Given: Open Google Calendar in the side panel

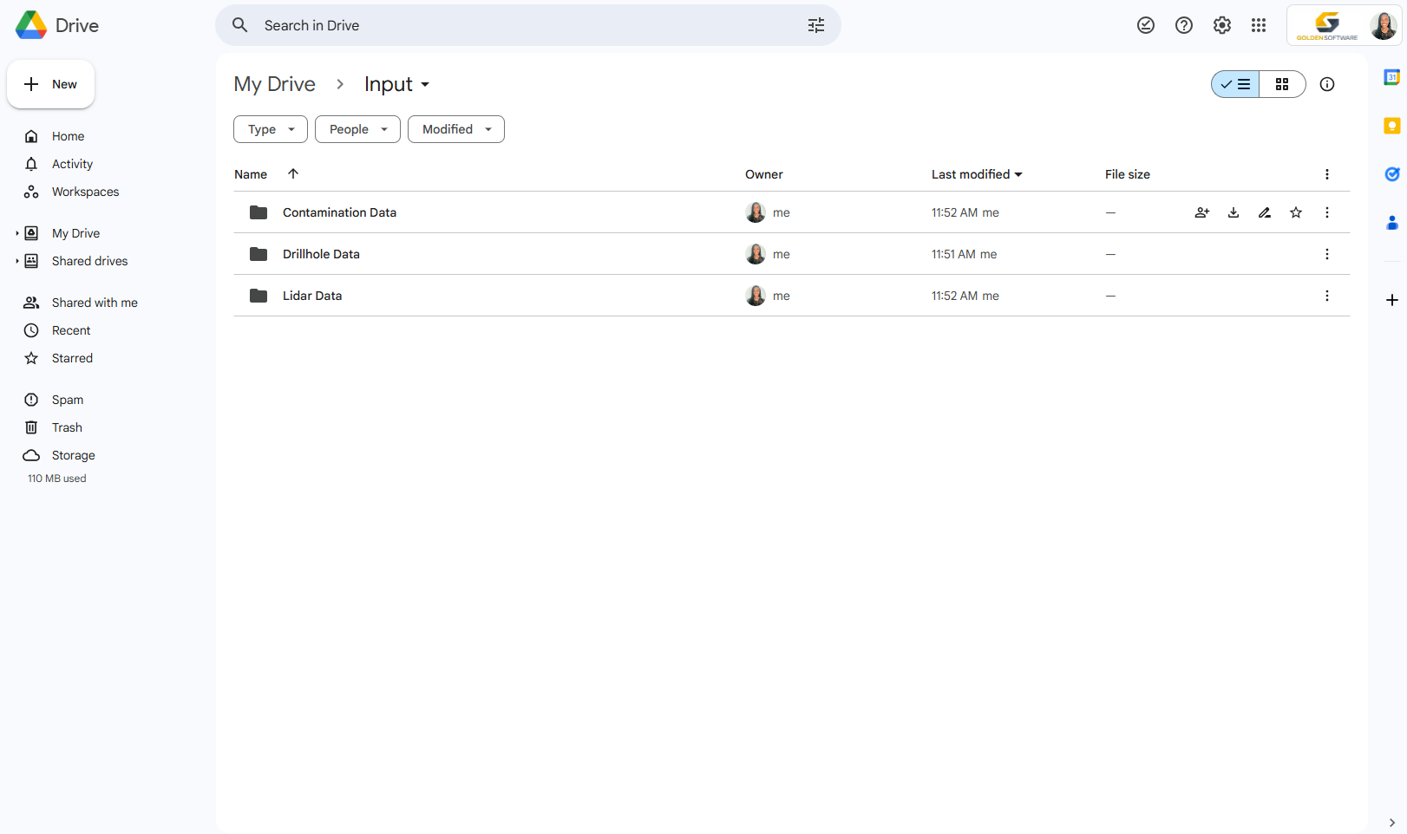Looking at the screenshot, I should pos(1392,77).
